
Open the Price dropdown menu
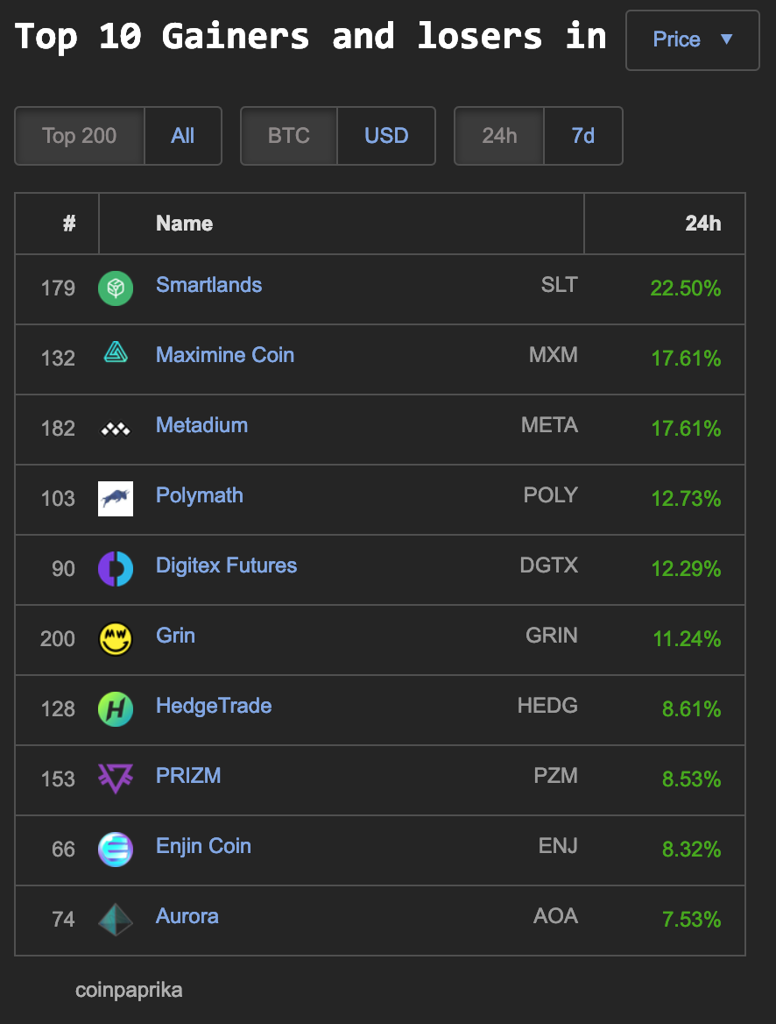(692, 40)
